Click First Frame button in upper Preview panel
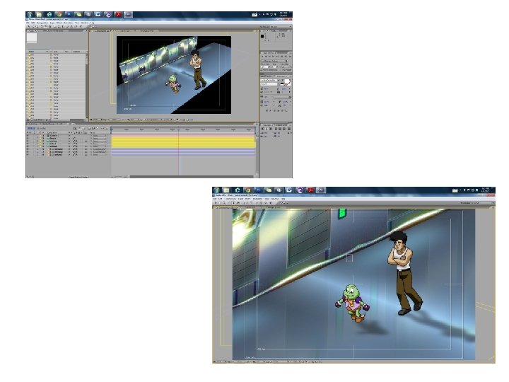The height and width of the screenshot is (382, 509). click(262, 57)
